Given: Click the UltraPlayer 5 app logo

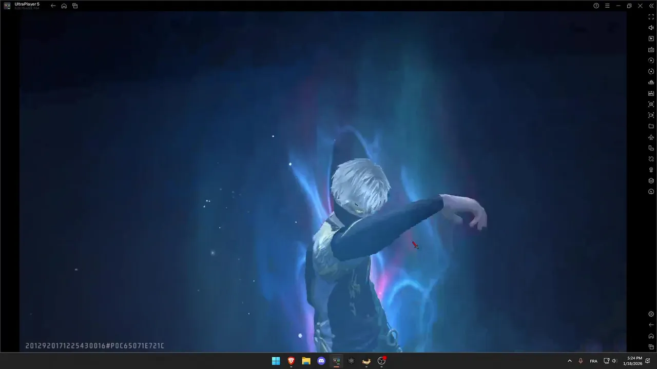Looking at the screenshot, I should (x=7, y=6).
